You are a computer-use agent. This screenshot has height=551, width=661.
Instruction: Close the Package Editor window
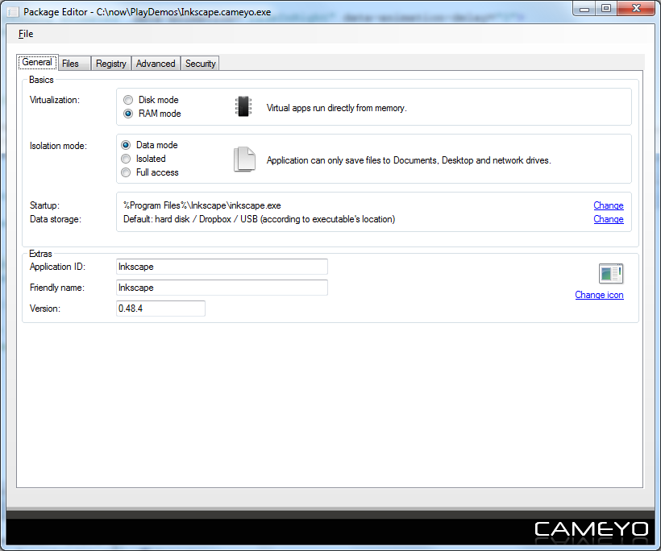[636, 9]
